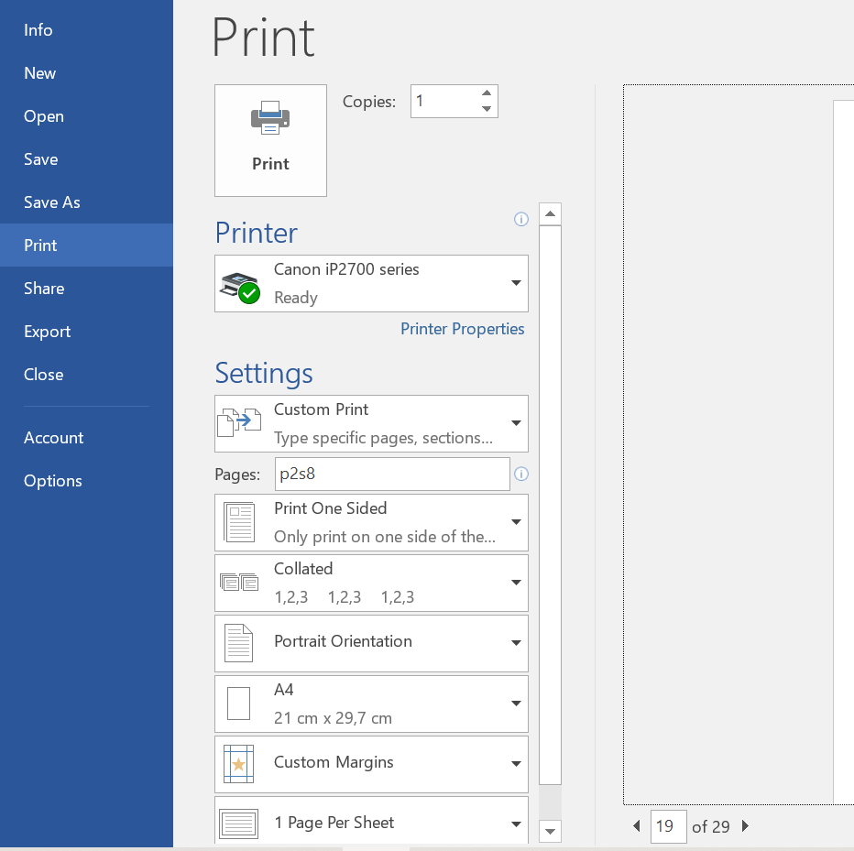Go to next preview page arrow
Viewport: 854px width, 851px height.
click(746, 826)
